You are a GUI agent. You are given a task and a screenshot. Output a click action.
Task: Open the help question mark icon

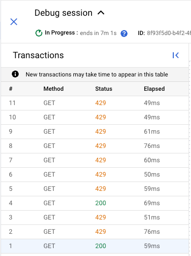click(x=124, y=34)
